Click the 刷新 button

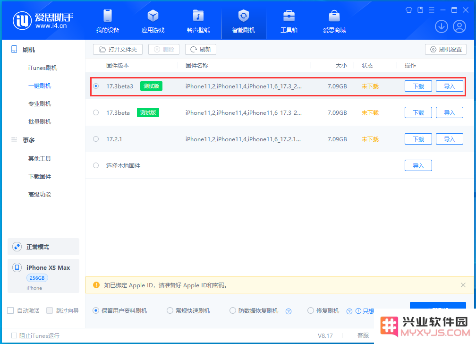(200, 49)
